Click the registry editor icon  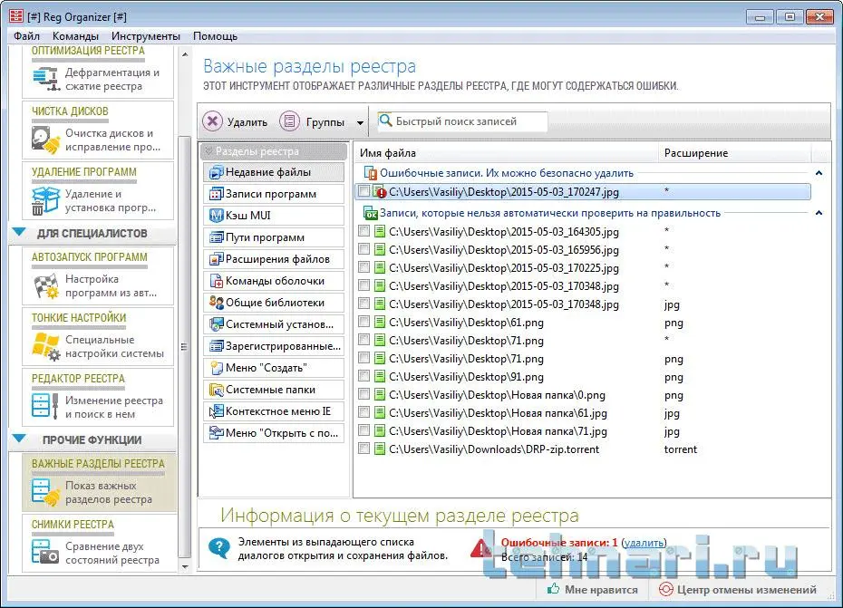click(x=44, y=407)
